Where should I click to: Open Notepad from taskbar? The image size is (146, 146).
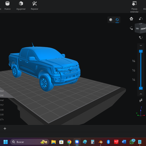pyautogui.click(x=139, y=142)
